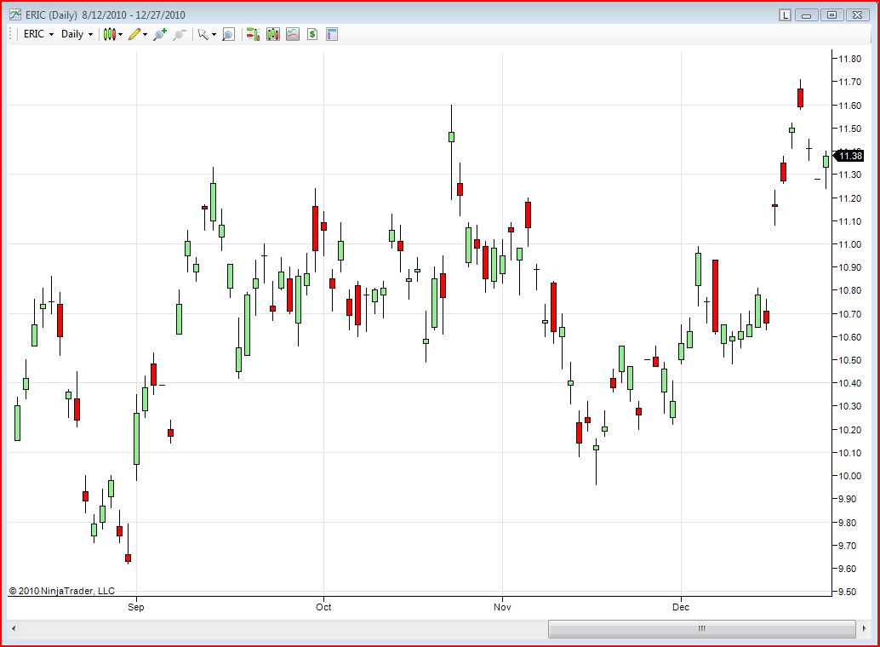The width and height of the screenshot is (880, 647).
Task: Open the Strategies dollar sign icon
Action: click(x=312, y=35)
